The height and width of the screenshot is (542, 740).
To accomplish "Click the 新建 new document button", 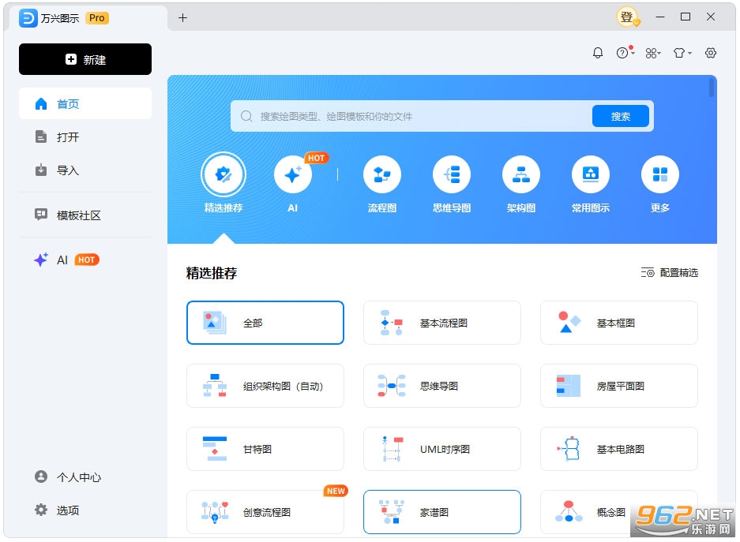I will point(85,59).
